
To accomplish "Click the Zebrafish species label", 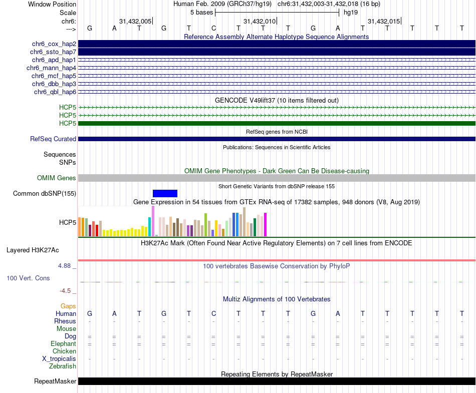I will point(63,366).
